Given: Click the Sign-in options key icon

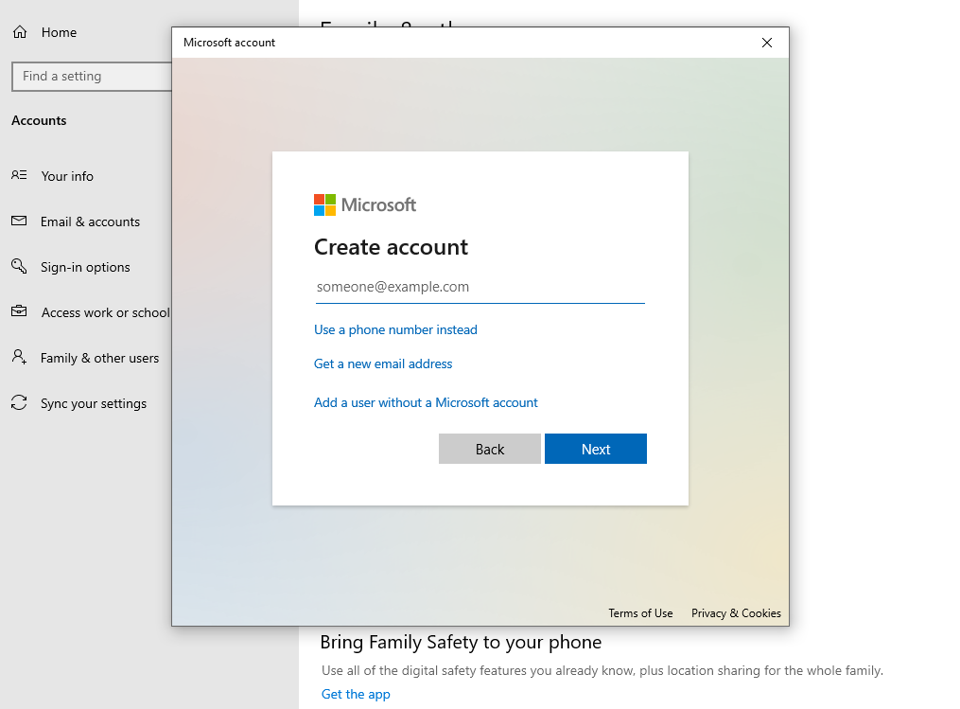Looking at the screenshot, I should click(x=19, y=266).
